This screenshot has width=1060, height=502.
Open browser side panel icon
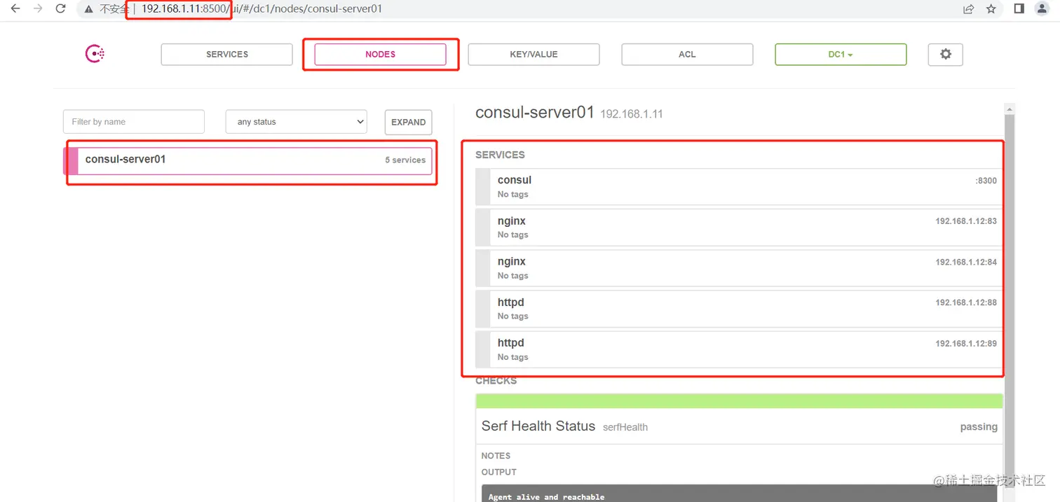(x=1019, y=9)
